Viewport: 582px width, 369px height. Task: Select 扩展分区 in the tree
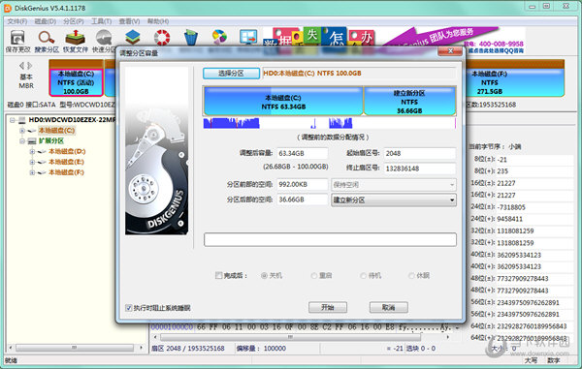51,140
